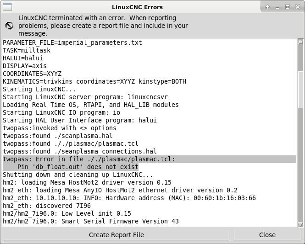
Task: Click the vertical scrollbar thumb
Action: (300, 90)
